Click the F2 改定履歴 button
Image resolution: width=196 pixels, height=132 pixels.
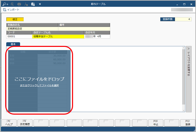tap(25, 123)
